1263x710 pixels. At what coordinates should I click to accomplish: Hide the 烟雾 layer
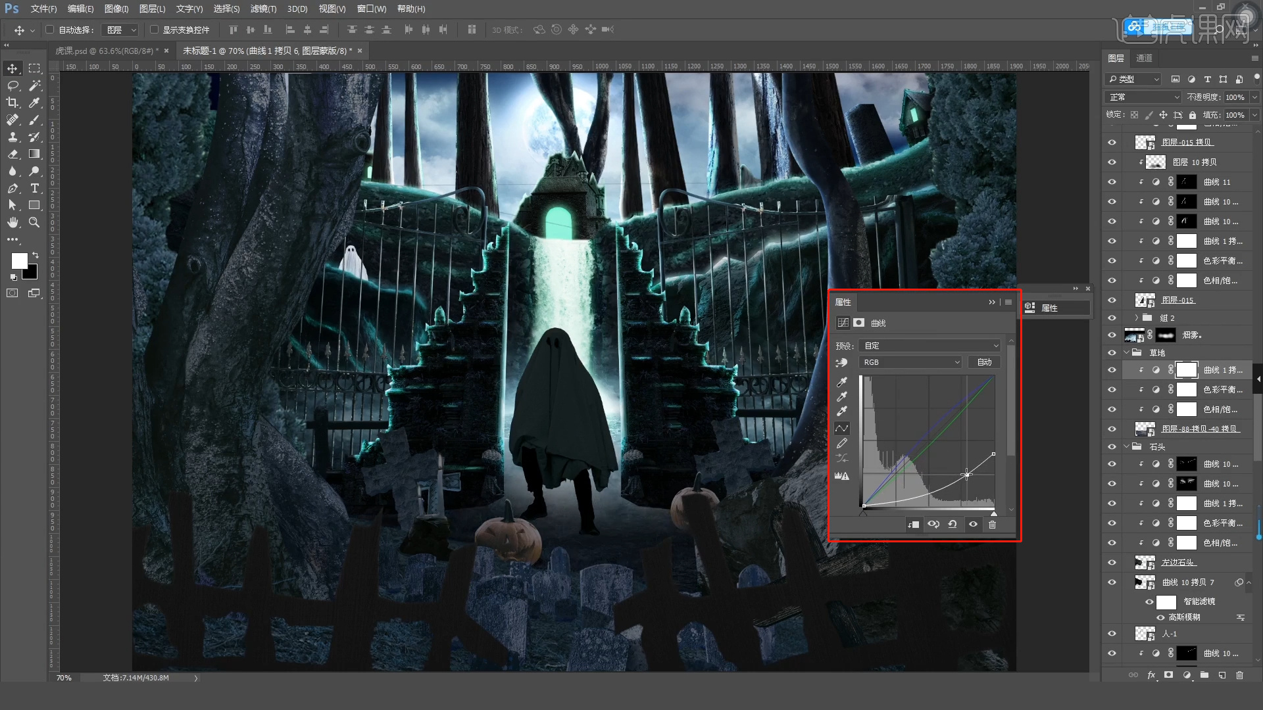pyautogui.click(x=1112, y=335)
